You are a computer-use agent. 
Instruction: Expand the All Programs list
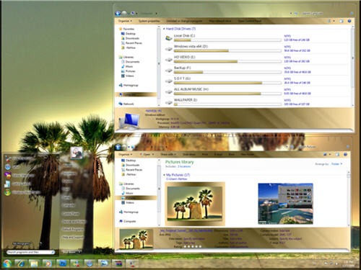click(x=22, y=244)
